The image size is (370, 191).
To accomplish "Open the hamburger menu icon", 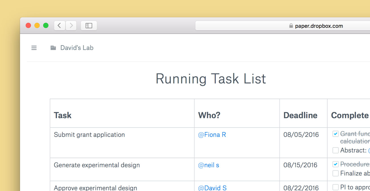I will [34, 48].
